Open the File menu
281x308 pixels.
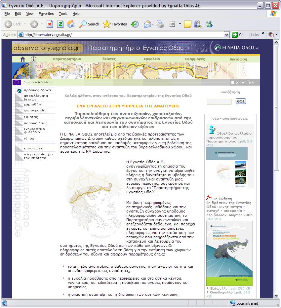pyautogui.click(x=7, y=14)
